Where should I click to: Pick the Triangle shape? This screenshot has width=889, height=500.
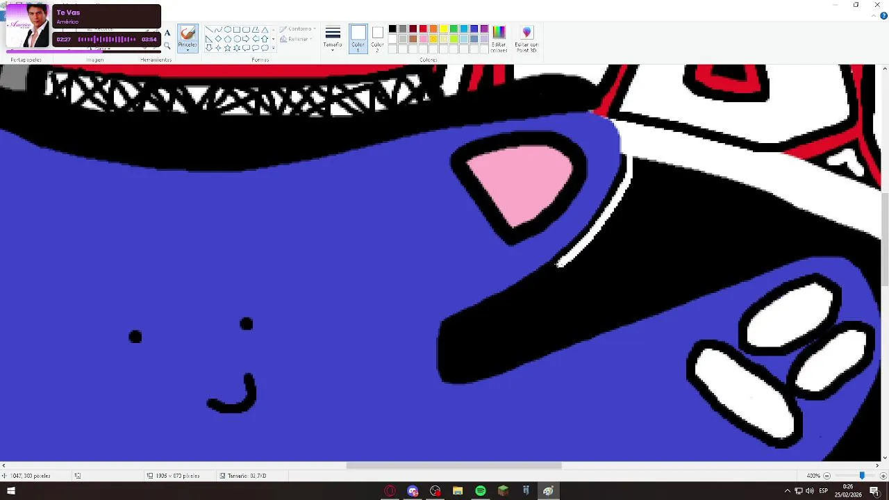pyautogui.click(x=265, y=29)
